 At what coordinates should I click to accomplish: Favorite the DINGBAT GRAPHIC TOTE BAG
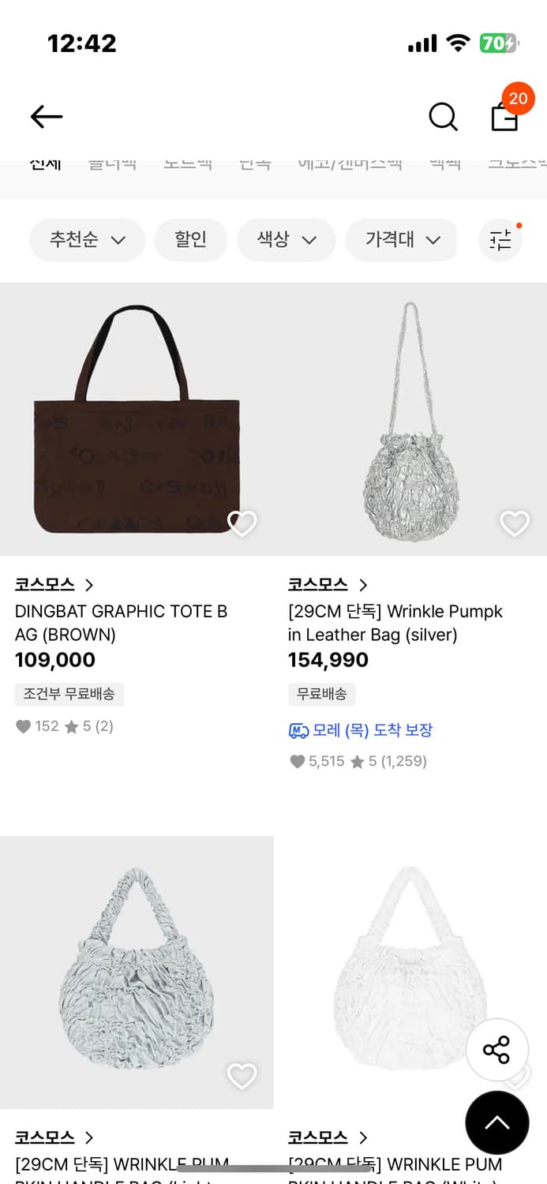pos(241,523)
